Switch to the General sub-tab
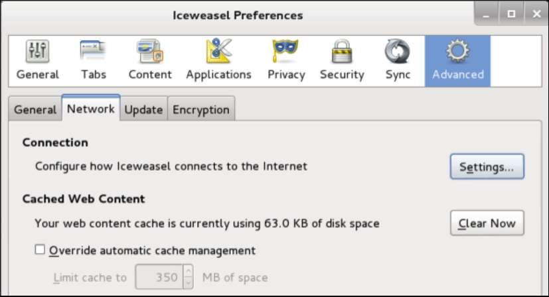Image resolution: width=549 pixels, height=297 pixels. (35, 109)
